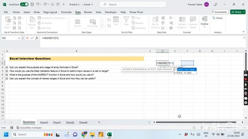This screenshot has width=248, height=139.
Task: Open File Explorer from the taskbar
Action: tap(92, 134)
